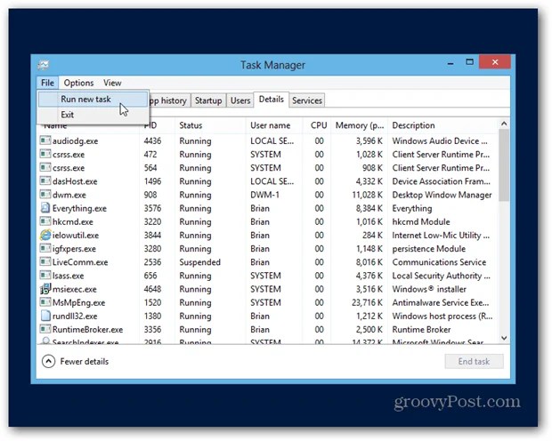This screenshot has width=552, height=441.
Task: Select the audiodg.exe process name
Action: point(75,141)
